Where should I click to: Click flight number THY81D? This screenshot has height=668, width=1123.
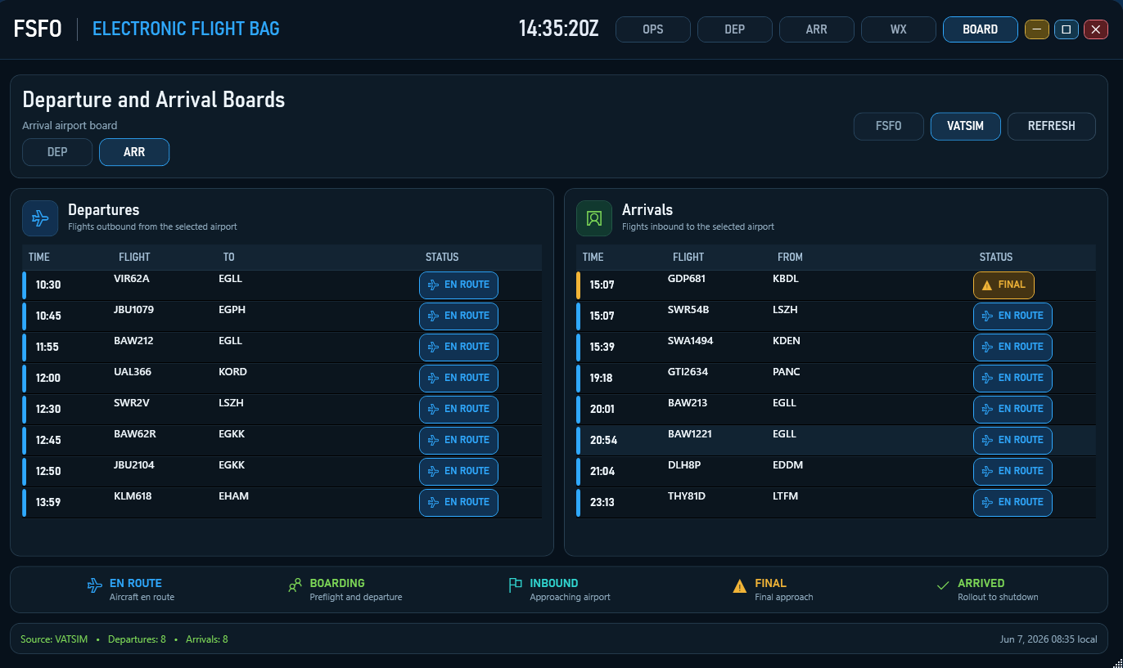pos(687,496)
